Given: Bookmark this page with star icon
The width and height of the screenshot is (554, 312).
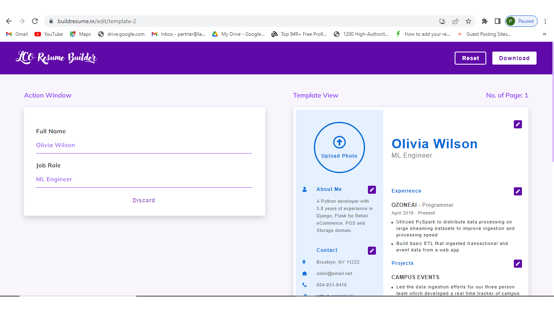Looking at the screenshot, I should pos(468,21).
